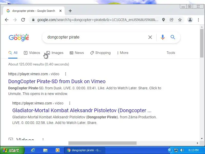The height and width of the screenshot is (154, 205).
Task: Open Gladiator-Mortal Kombat Aleksandr Pistoletov link
Action: [82, 111]
